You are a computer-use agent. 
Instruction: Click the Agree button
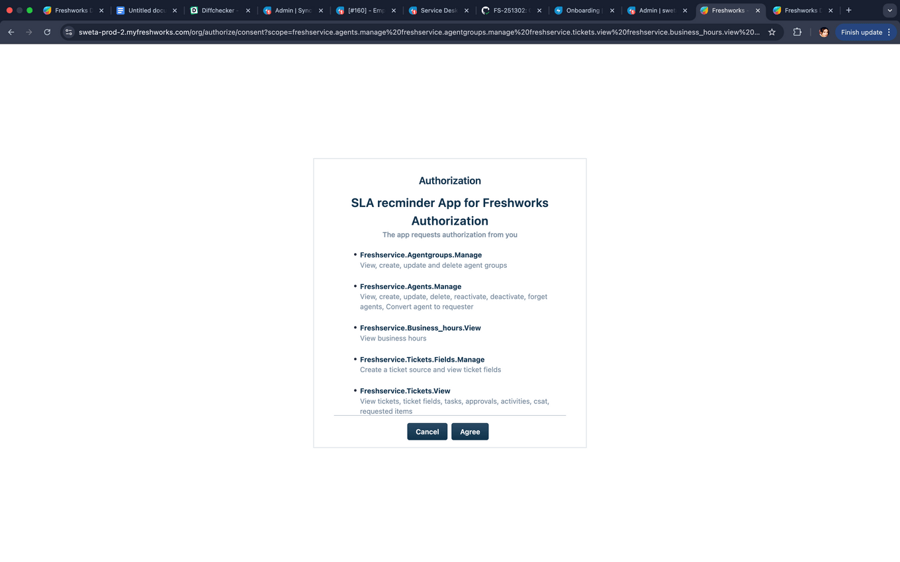(x=470, y=432)
